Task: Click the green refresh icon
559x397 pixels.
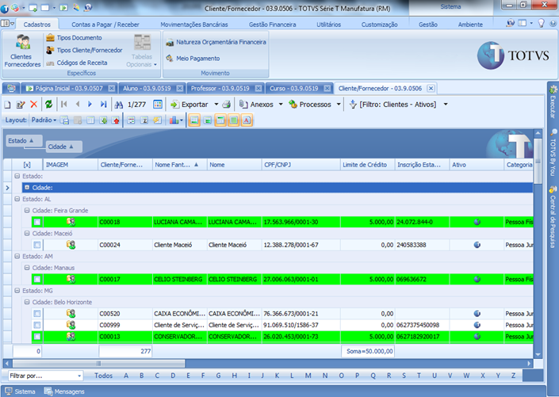Action: [x=49, y=105]
